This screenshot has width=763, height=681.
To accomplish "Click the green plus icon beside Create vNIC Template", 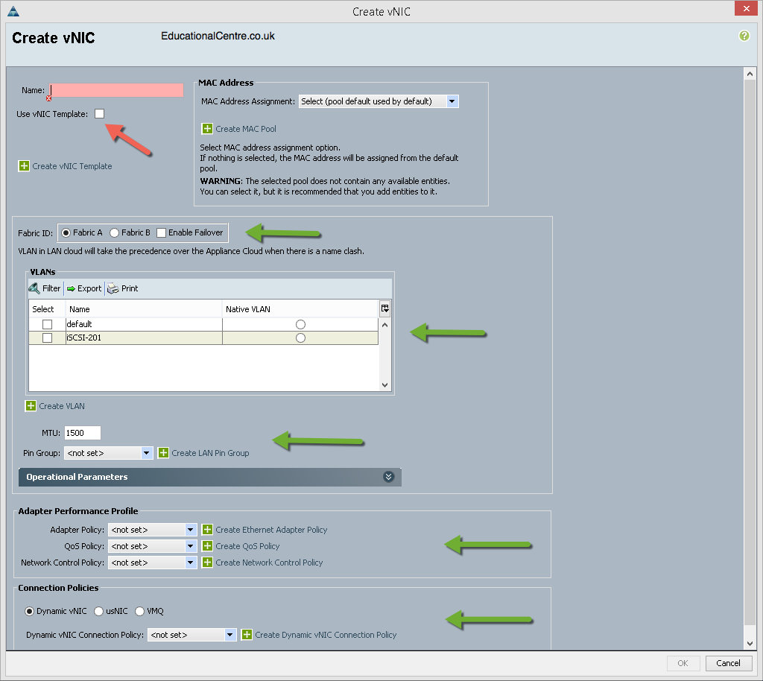I will pyautogui.click(x=24, y=166).
